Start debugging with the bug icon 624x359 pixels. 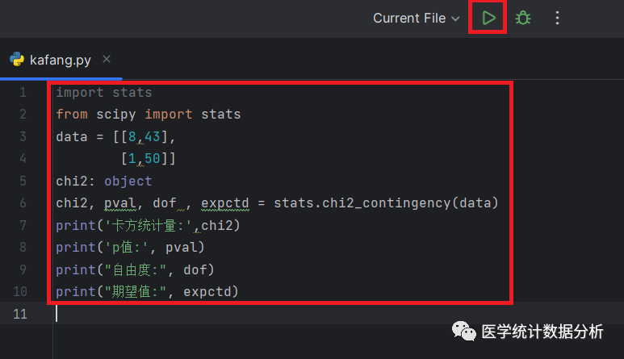click(x=523, y=18)
